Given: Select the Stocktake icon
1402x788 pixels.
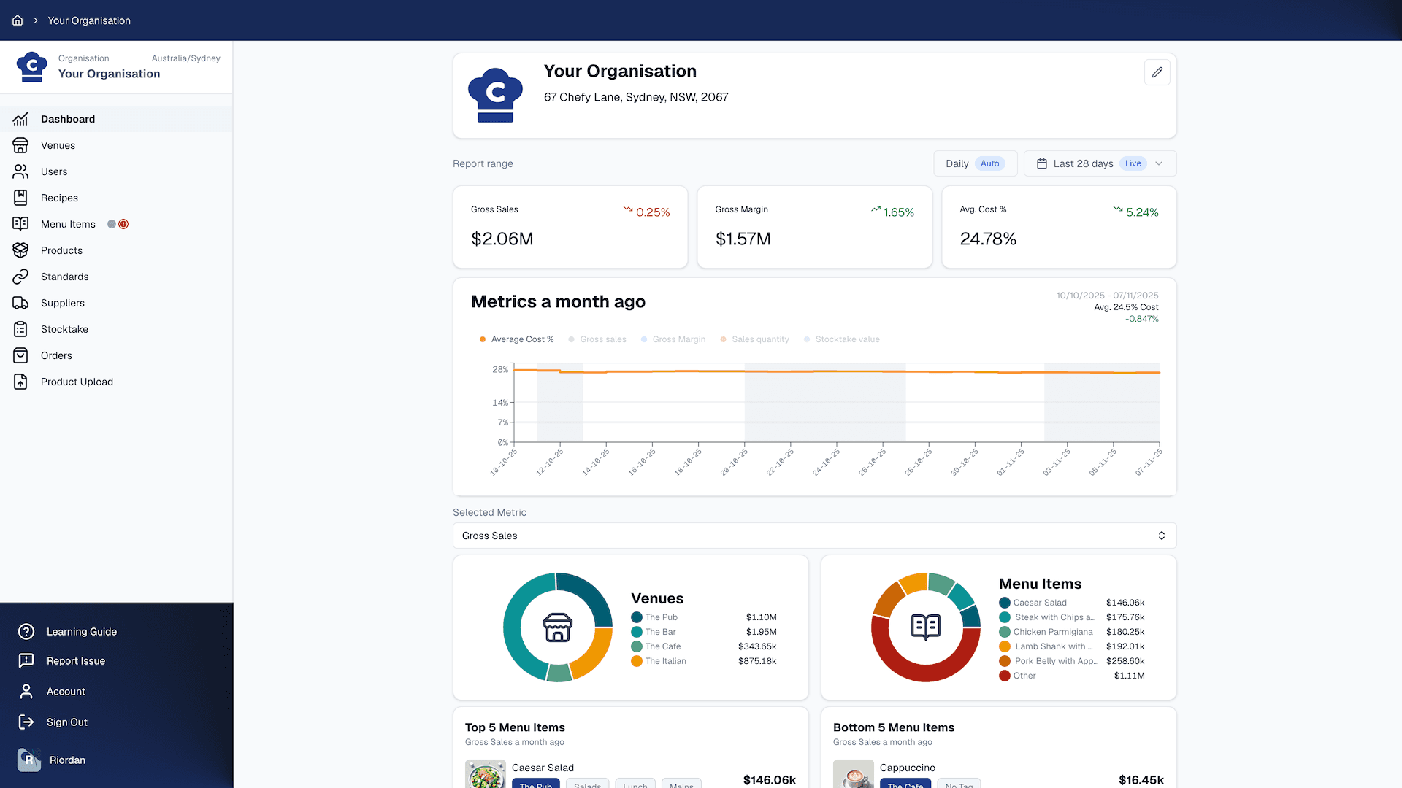Looking at the screenshot, I should tap(21, 329).
